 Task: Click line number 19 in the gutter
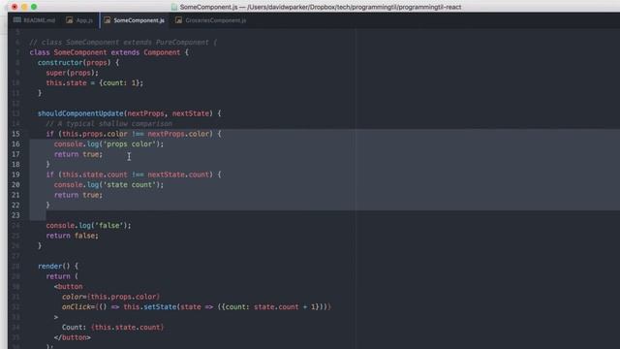coord(15,174)
